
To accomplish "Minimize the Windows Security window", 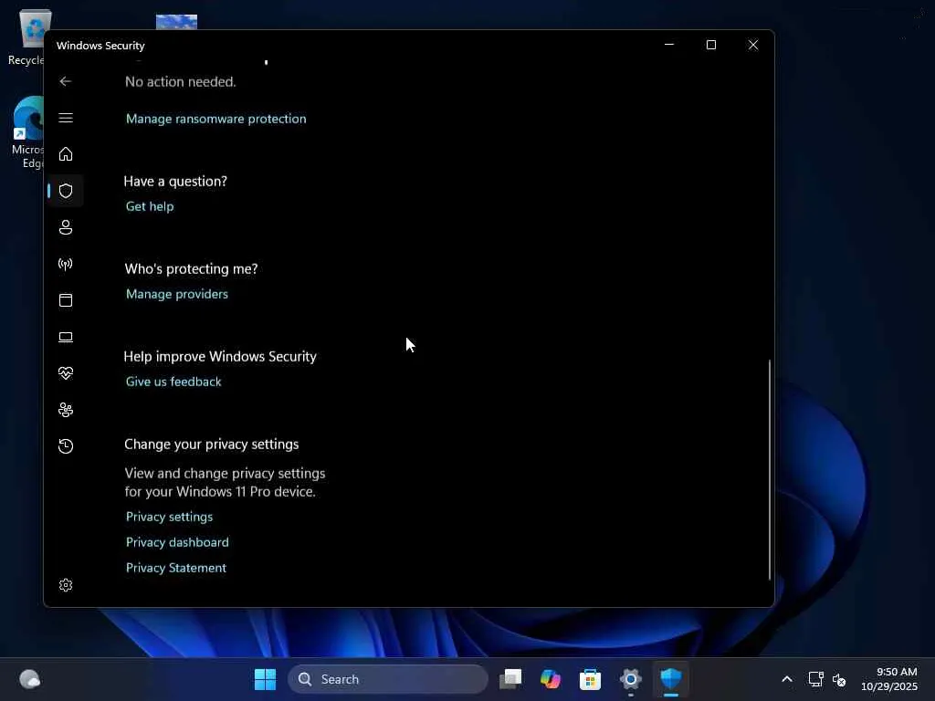I will point(669,45).
